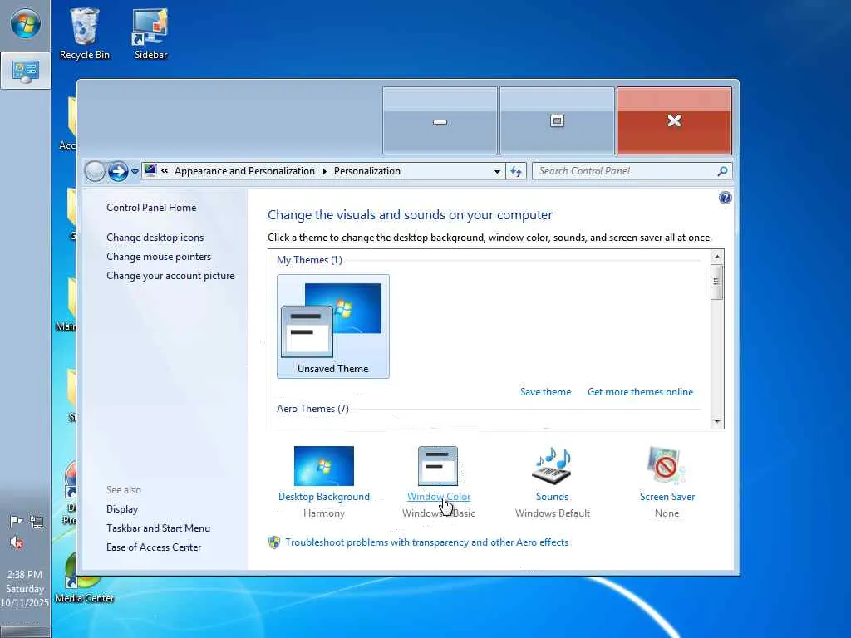Viewport: 851px width, 638px height.
Task: Open the Ease of Access Center link
Action: coord(154,547)
